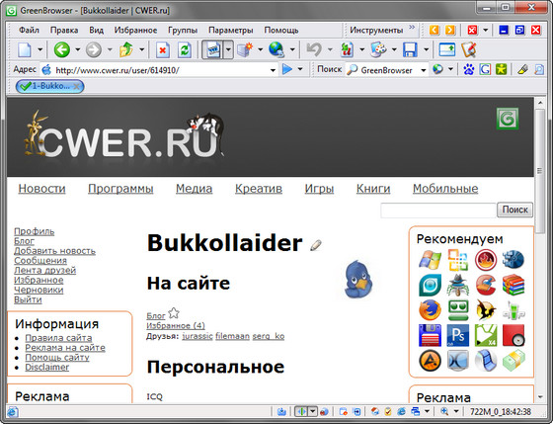Click the globe with network toolbar icon
553x424 pixels.
click(276, 49)
